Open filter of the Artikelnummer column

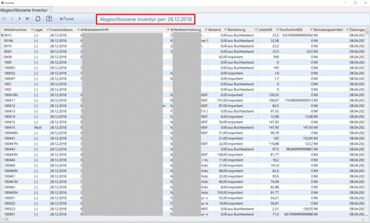(32, 30)
